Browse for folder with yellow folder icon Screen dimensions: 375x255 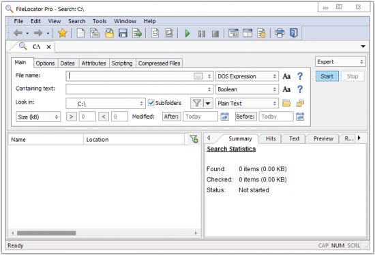click(x=286, y=104)
